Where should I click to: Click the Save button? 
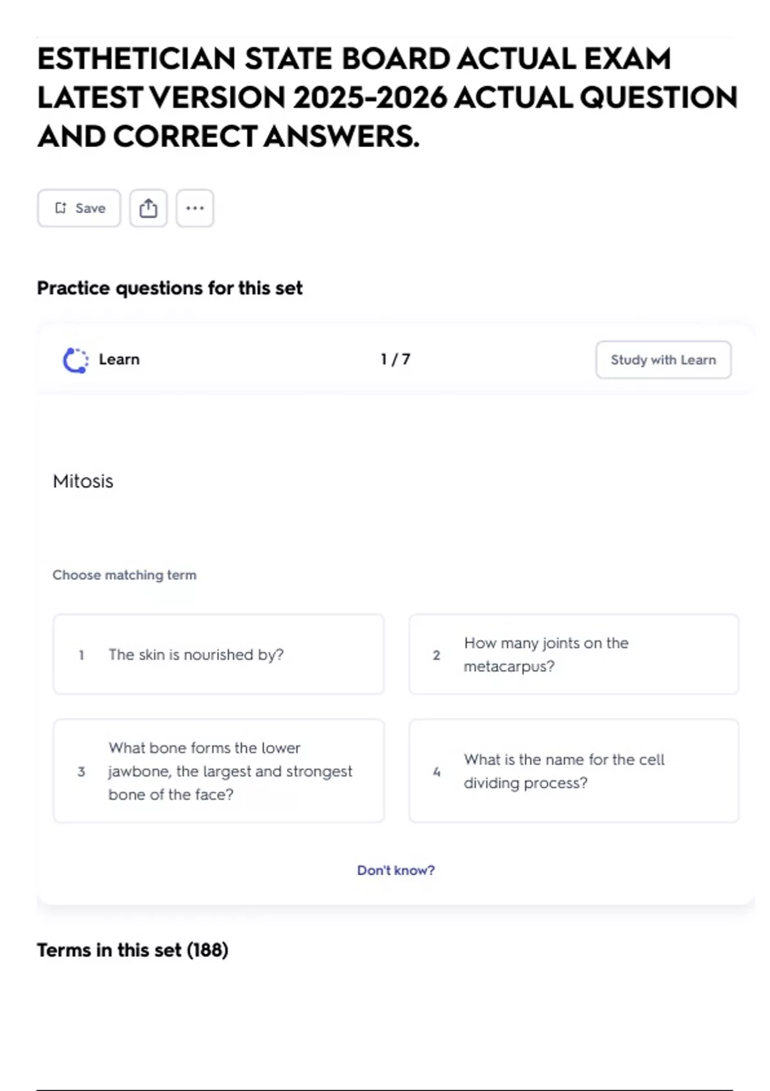(79, 208)
